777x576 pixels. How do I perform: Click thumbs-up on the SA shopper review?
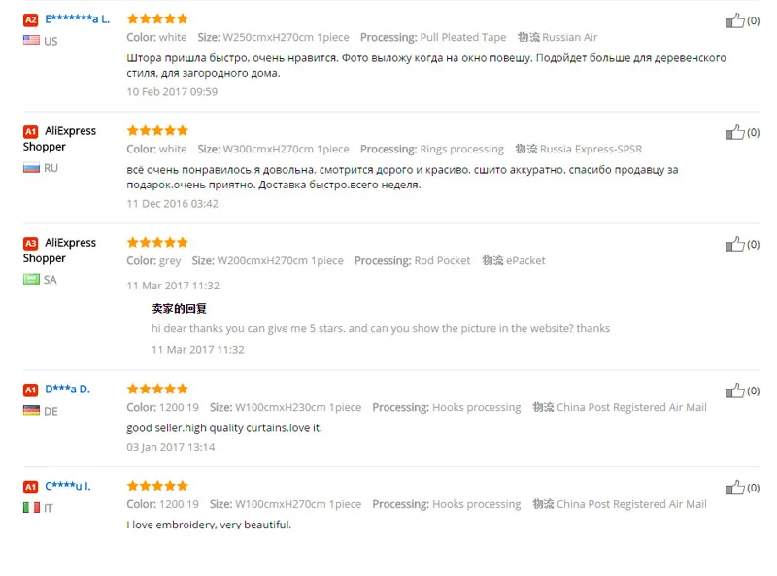coord(735,245)
